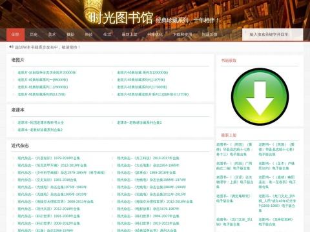Viewport: 310px width, 232px height.
Task: Focus the keyword search input box
Action: [273, 35]
